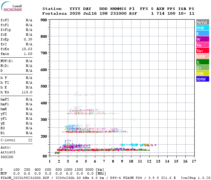The width and height of the screenshot is (211, 180).
Task: Click the 500 km height axis label
Action: point(44,86)
